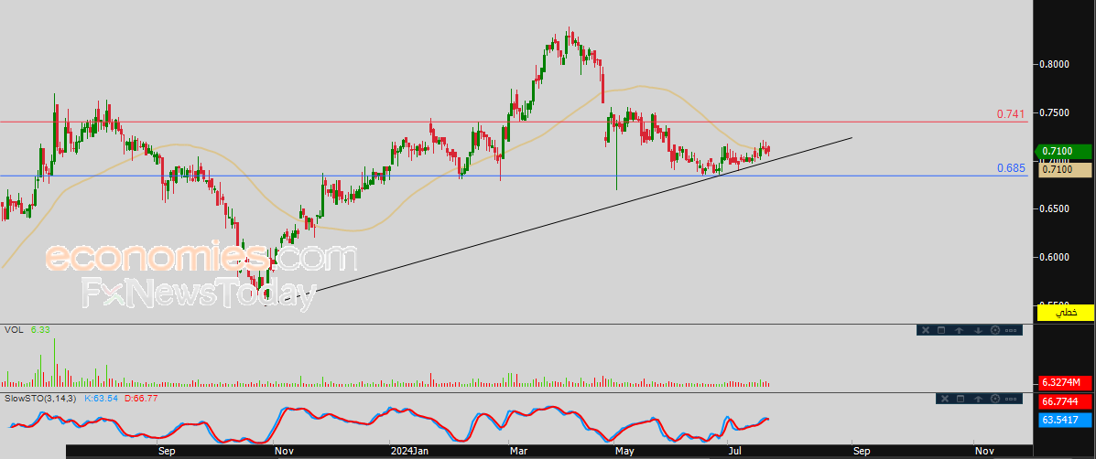The height and width of the screenshot is (459, 1096).
Task: Click the 0.7500 price axis label
Action: [x=1056, y=113]
